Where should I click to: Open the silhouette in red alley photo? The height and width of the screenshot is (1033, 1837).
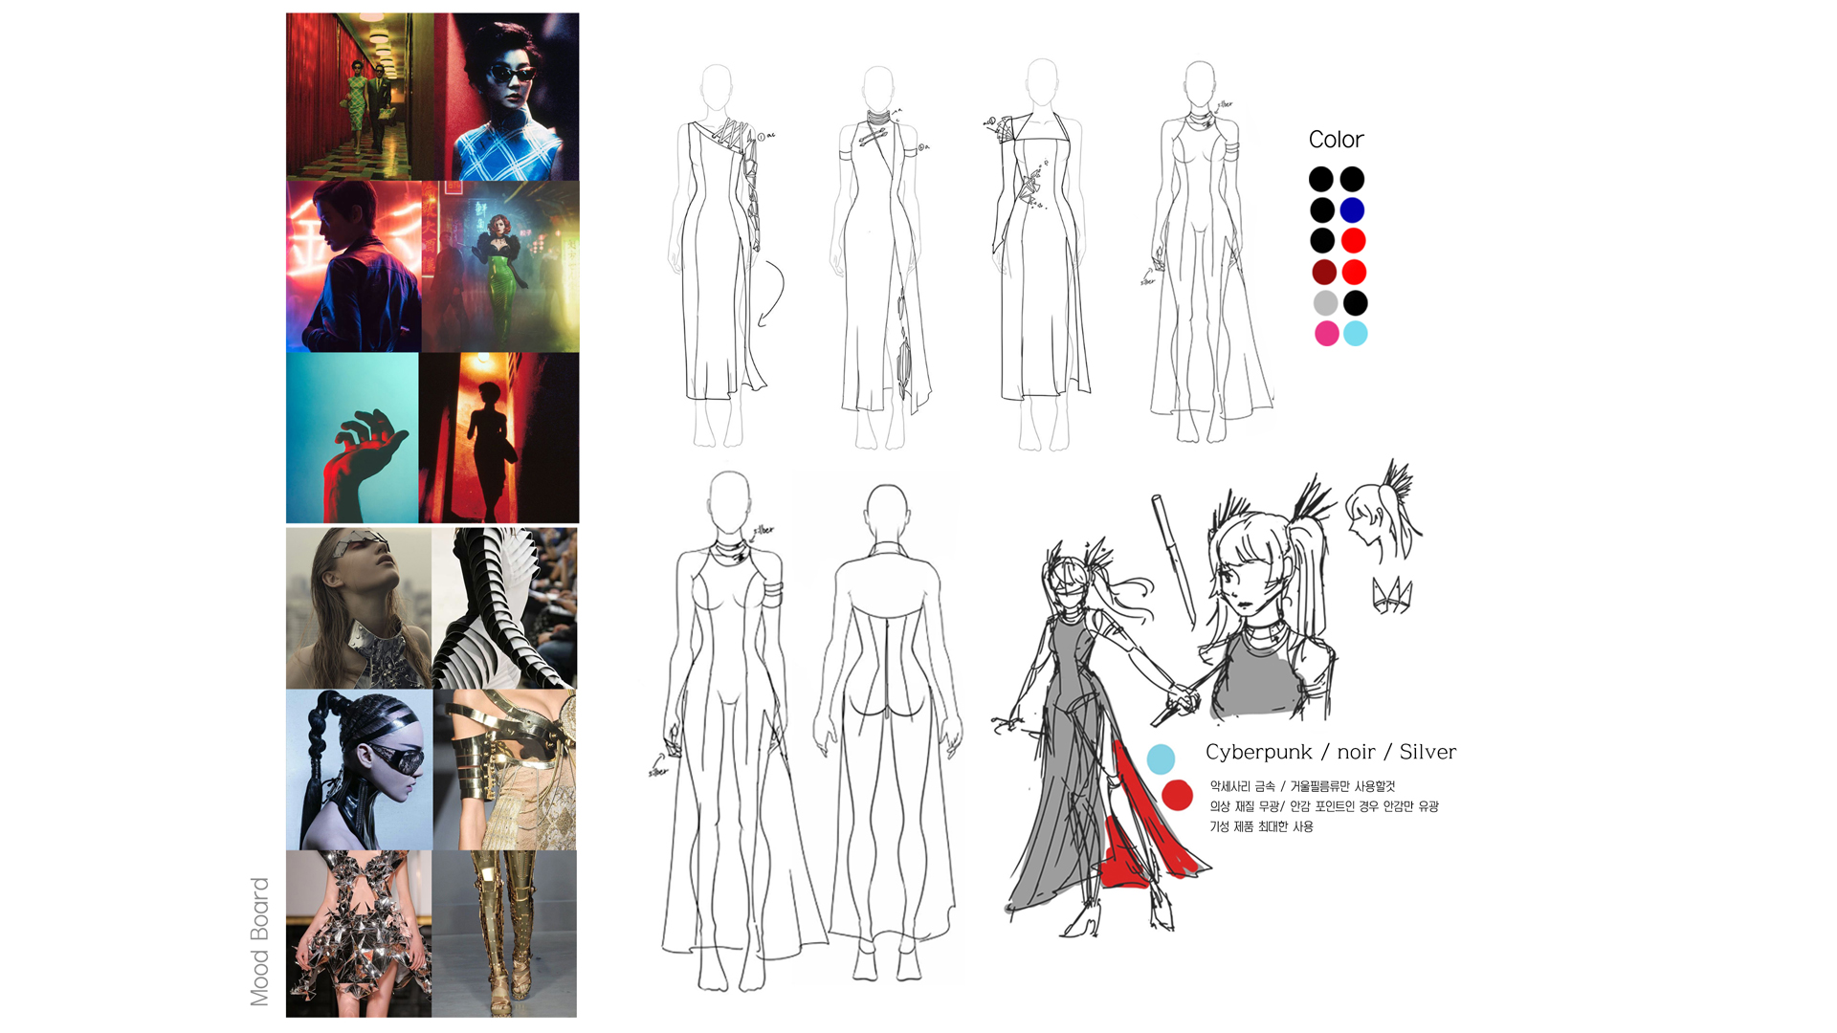[498, 437]
